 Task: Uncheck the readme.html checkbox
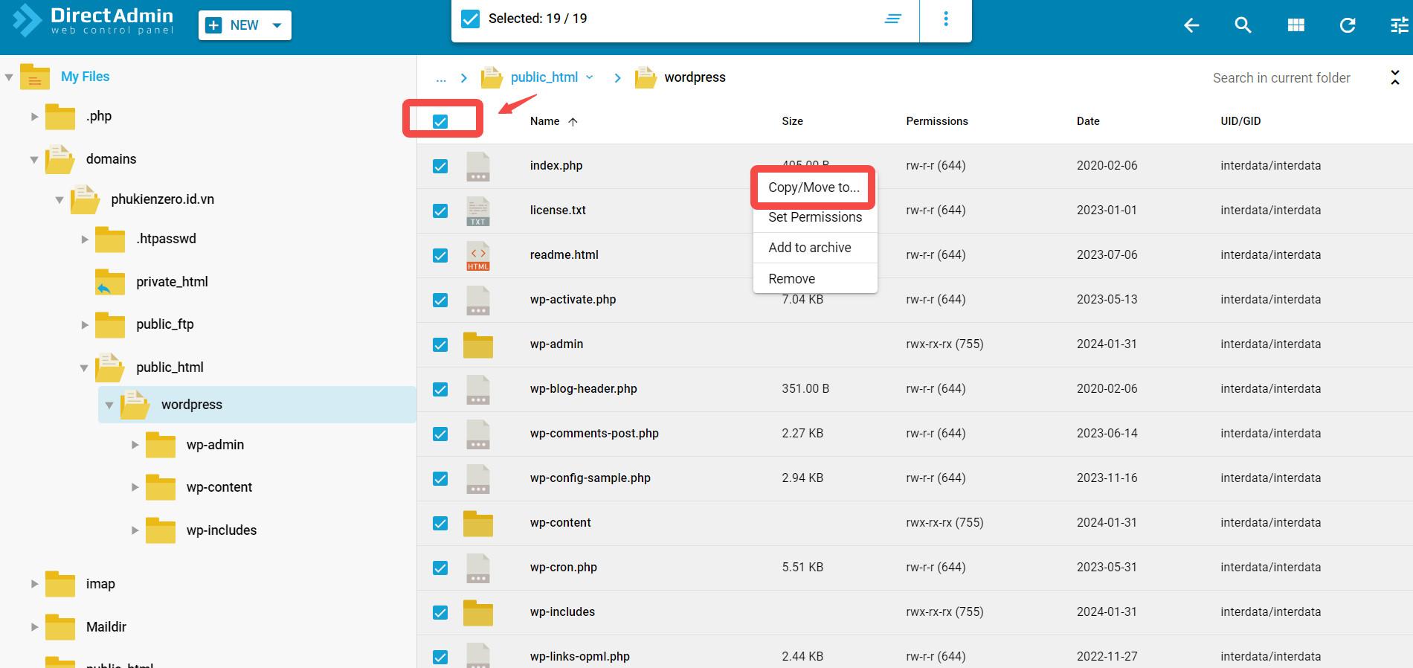[440, 255]
